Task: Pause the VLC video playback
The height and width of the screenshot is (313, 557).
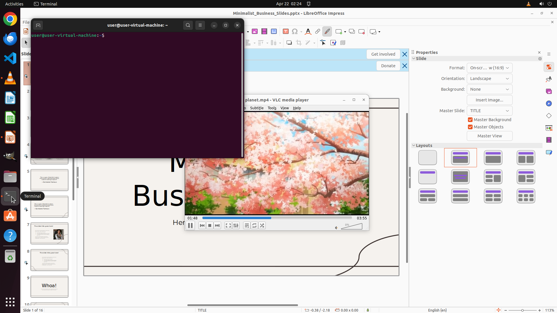Action: pos(190,225)
